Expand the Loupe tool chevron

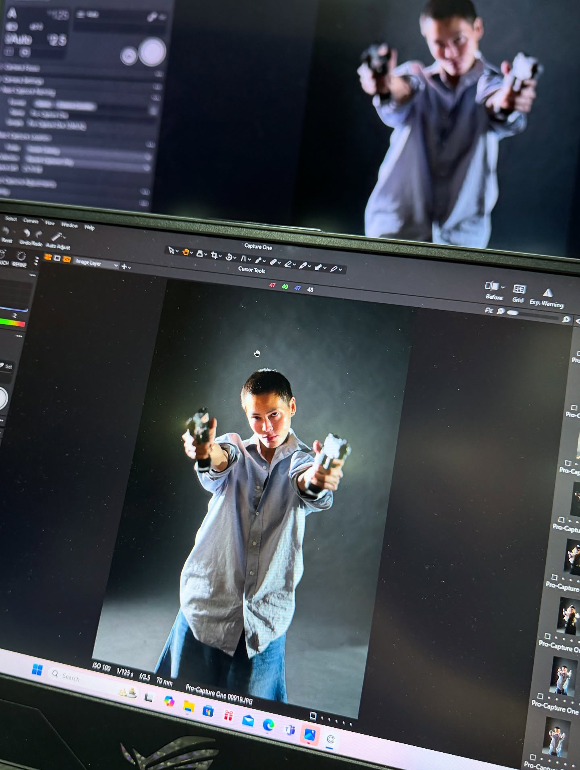point(206,255)
